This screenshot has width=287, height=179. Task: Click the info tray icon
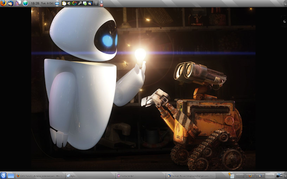[x=96, y=3]
